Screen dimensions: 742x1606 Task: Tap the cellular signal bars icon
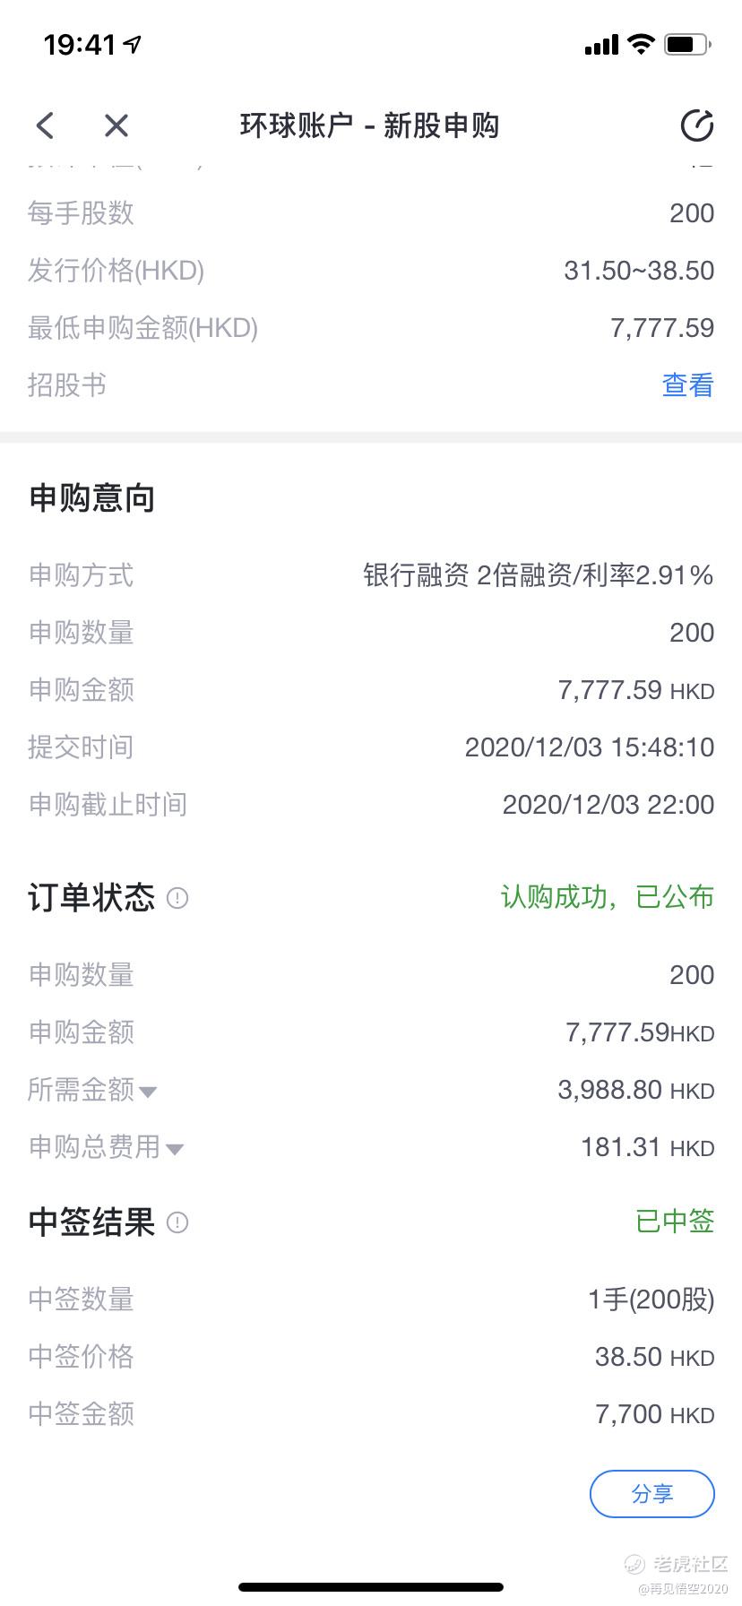coord(601,45)
